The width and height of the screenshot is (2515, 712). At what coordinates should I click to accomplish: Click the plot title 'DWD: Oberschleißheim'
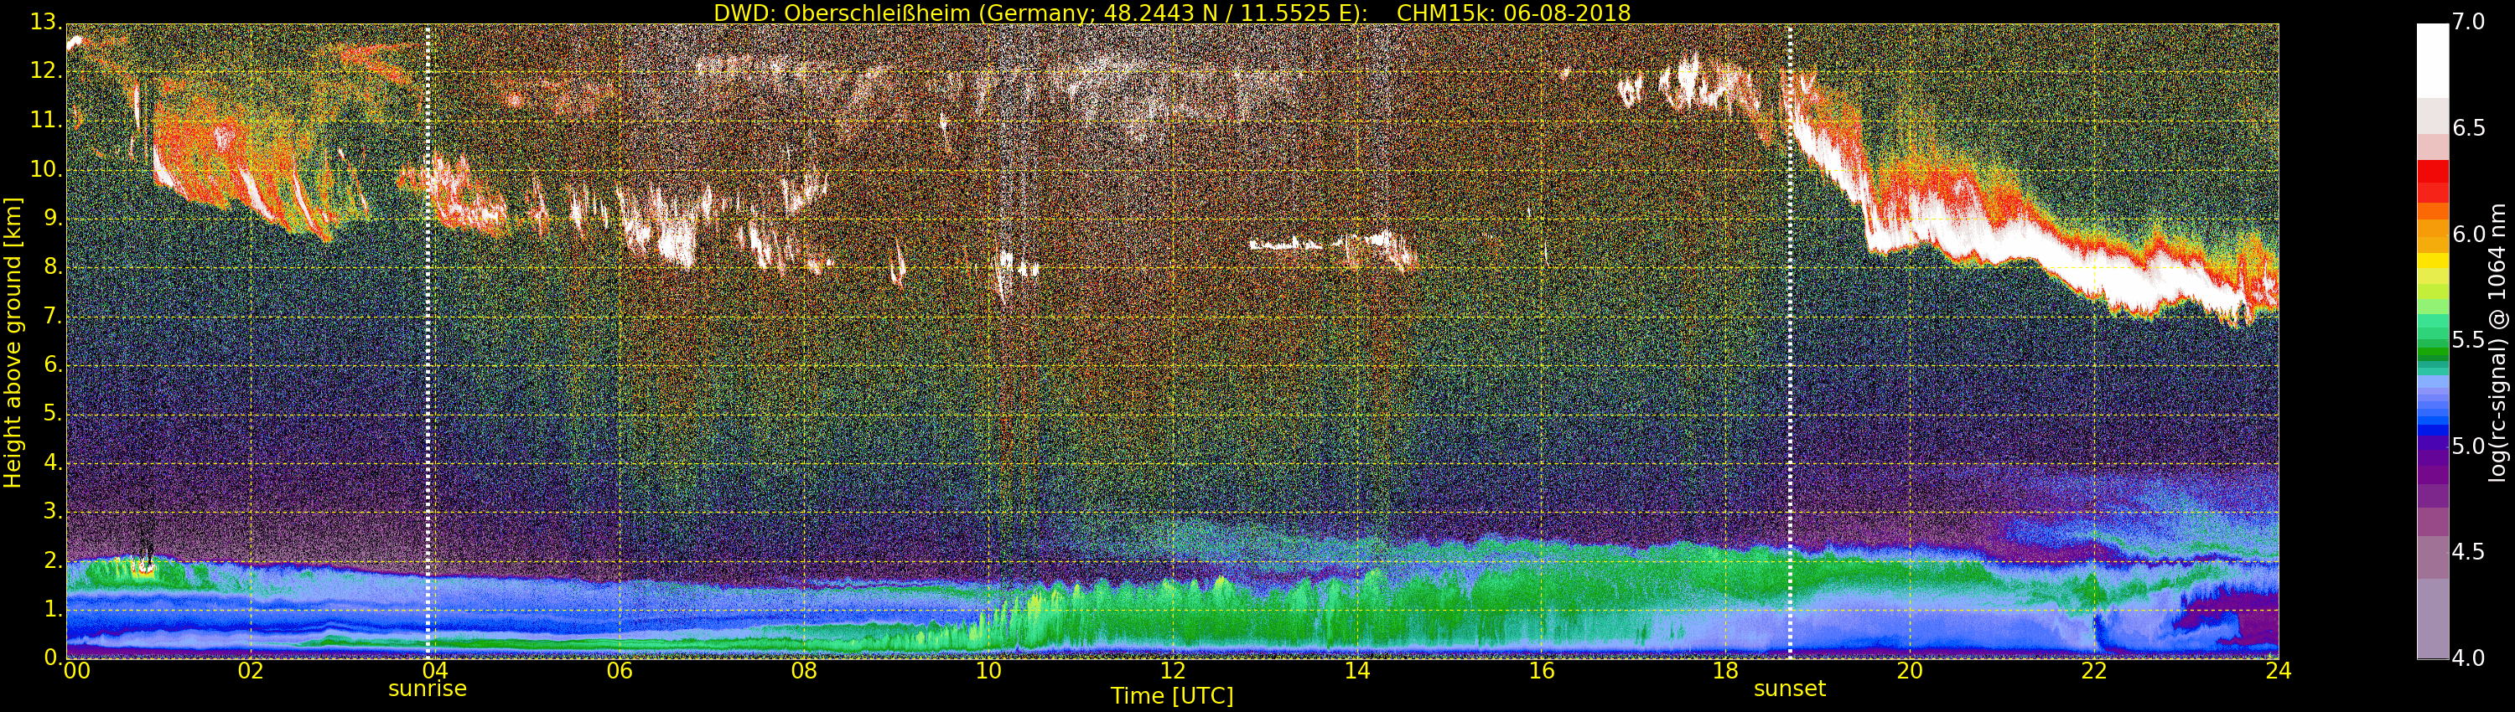pos(842,13)
